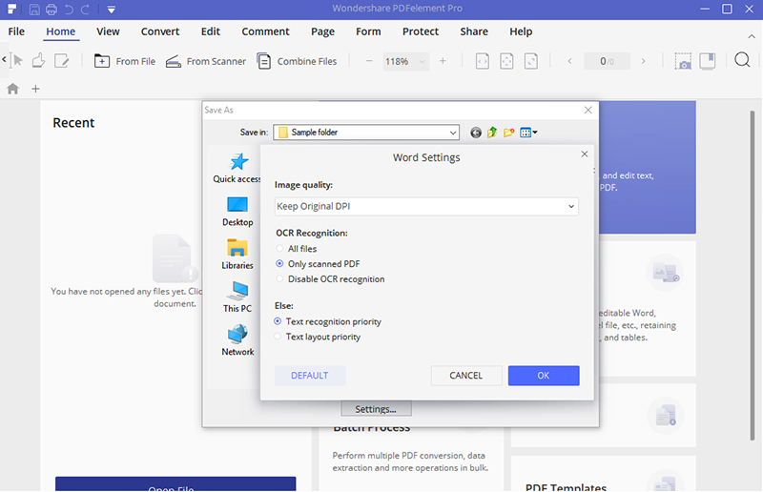The width and height of the screenshot is (763, 492).
Task: Click the Settings... button in Save As
Action: tap(376, 409)
